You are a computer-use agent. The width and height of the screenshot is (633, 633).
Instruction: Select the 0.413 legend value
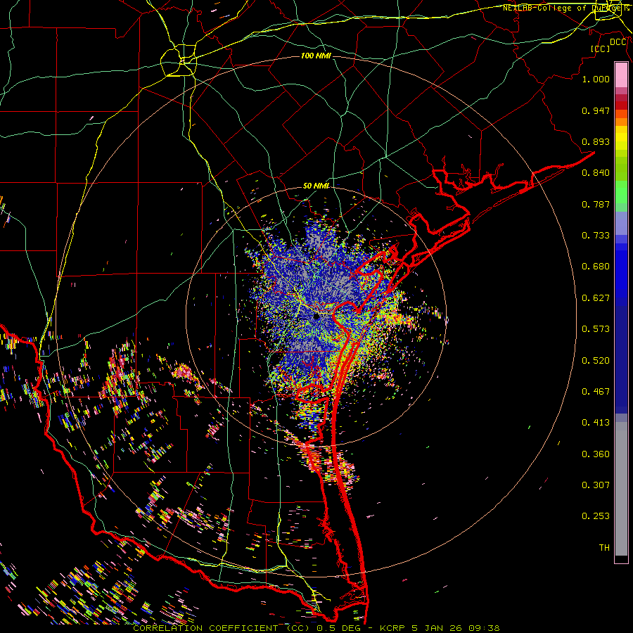[596, 423]
